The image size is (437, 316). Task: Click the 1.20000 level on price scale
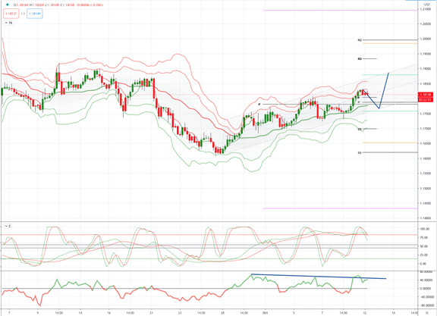(x=426, y=39)
